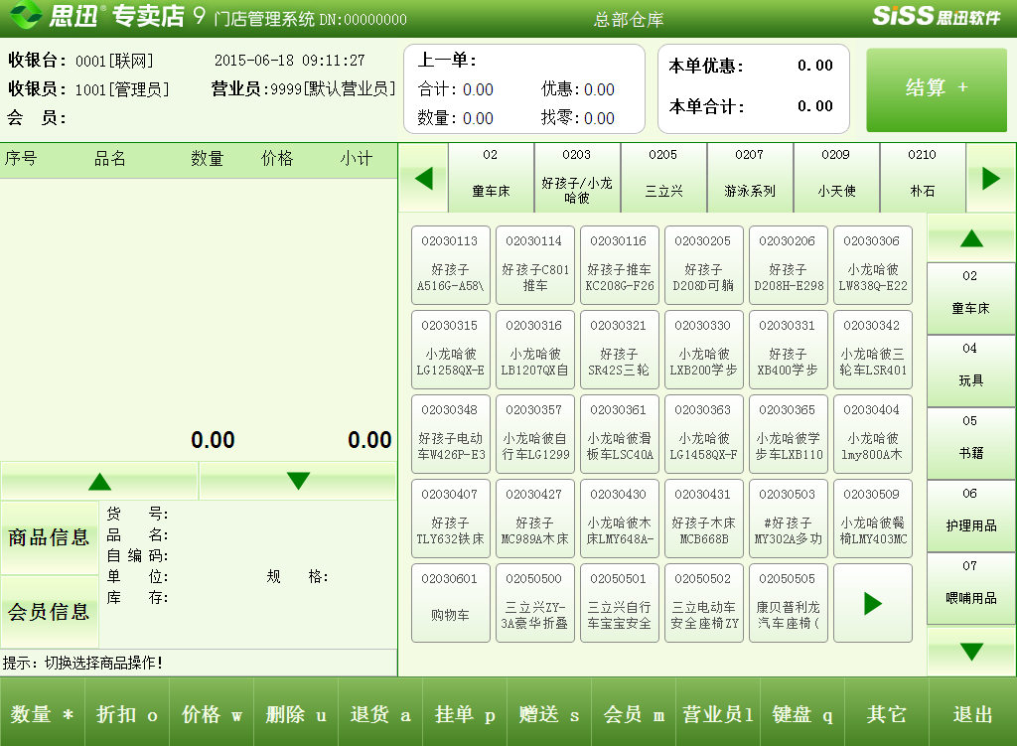The height and width of the screenshot is (746, 1017).
Task: Select salesperson via 营业员 l button
Action: tap(717, 714)
